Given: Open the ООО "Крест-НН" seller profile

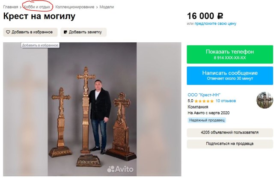Looking at the screenshot, I should point(204,95).
